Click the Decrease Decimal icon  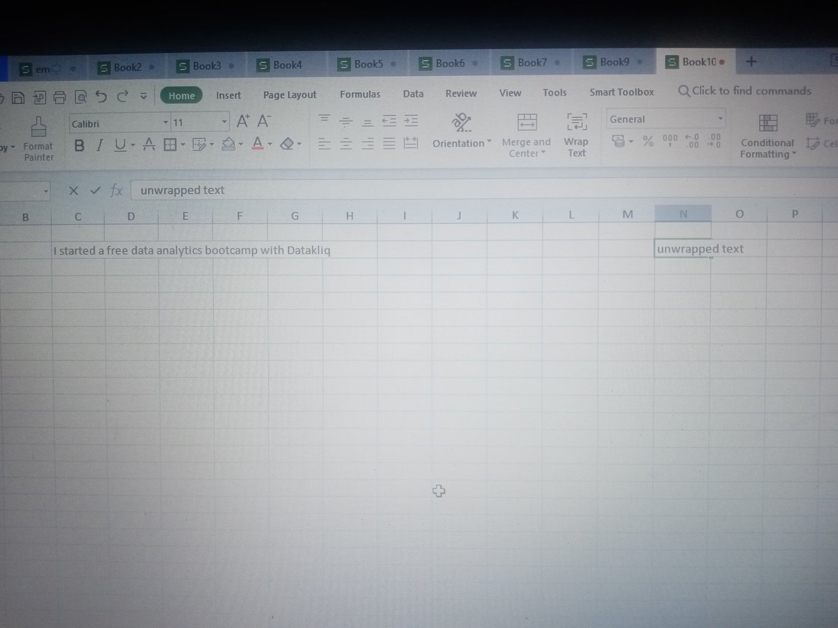point(714,140)
